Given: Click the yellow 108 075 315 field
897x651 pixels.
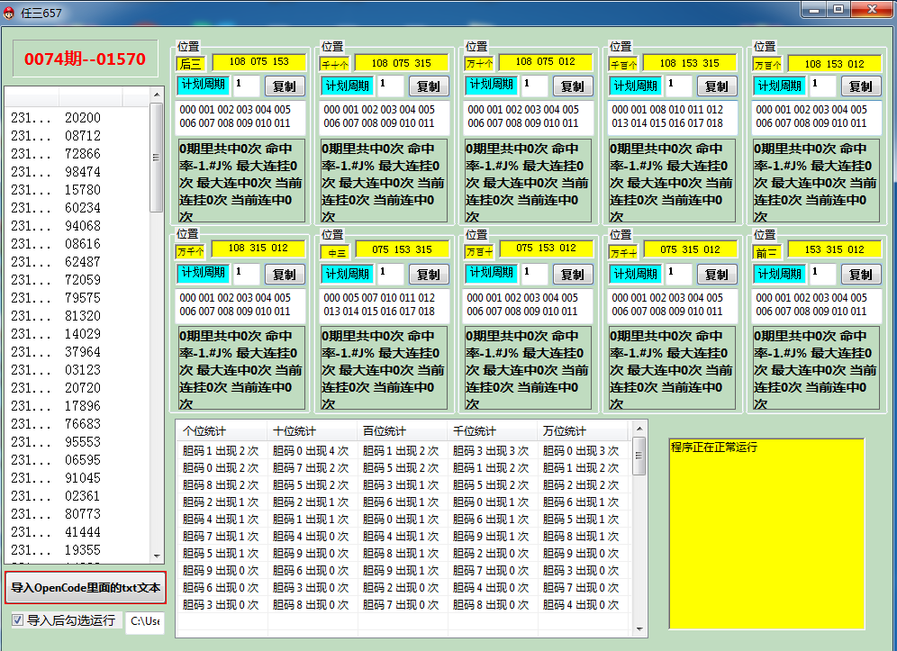Looking at the screenshot, I should pyautogui.click(x=401, y=63).
